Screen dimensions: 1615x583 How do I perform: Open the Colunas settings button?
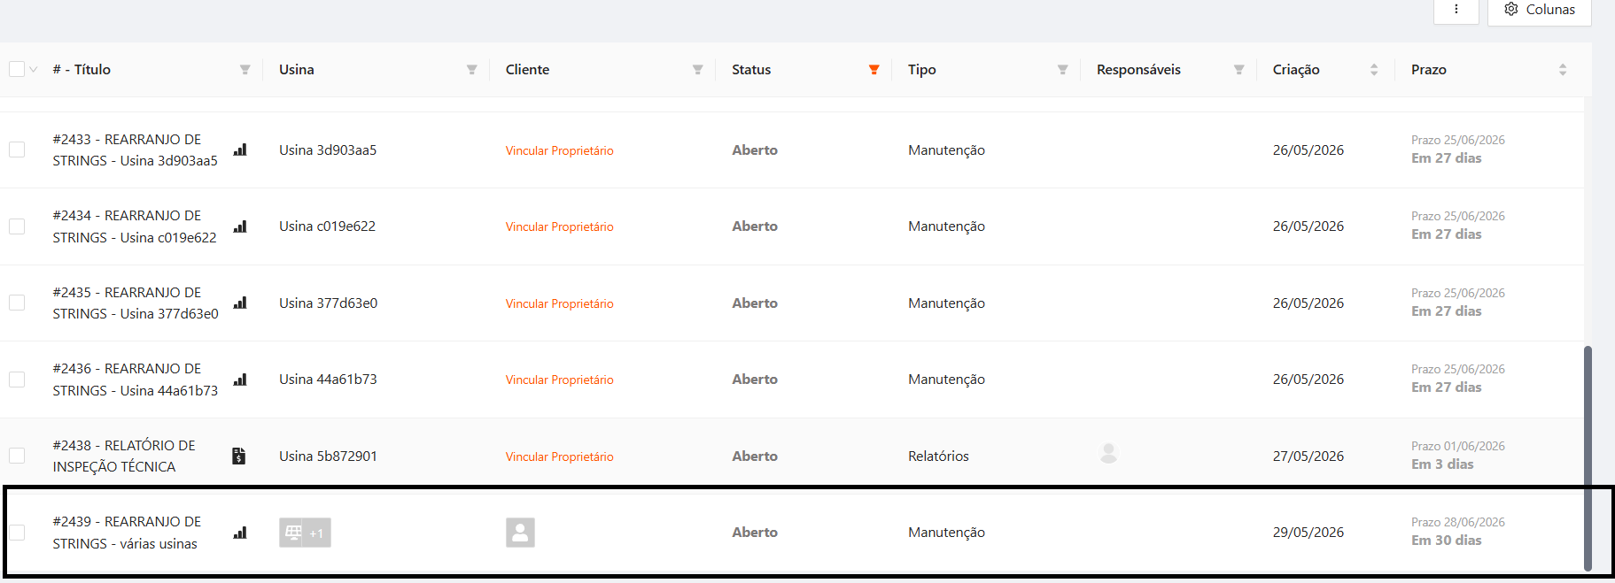pyautogui.click(x=1540, y=10)
